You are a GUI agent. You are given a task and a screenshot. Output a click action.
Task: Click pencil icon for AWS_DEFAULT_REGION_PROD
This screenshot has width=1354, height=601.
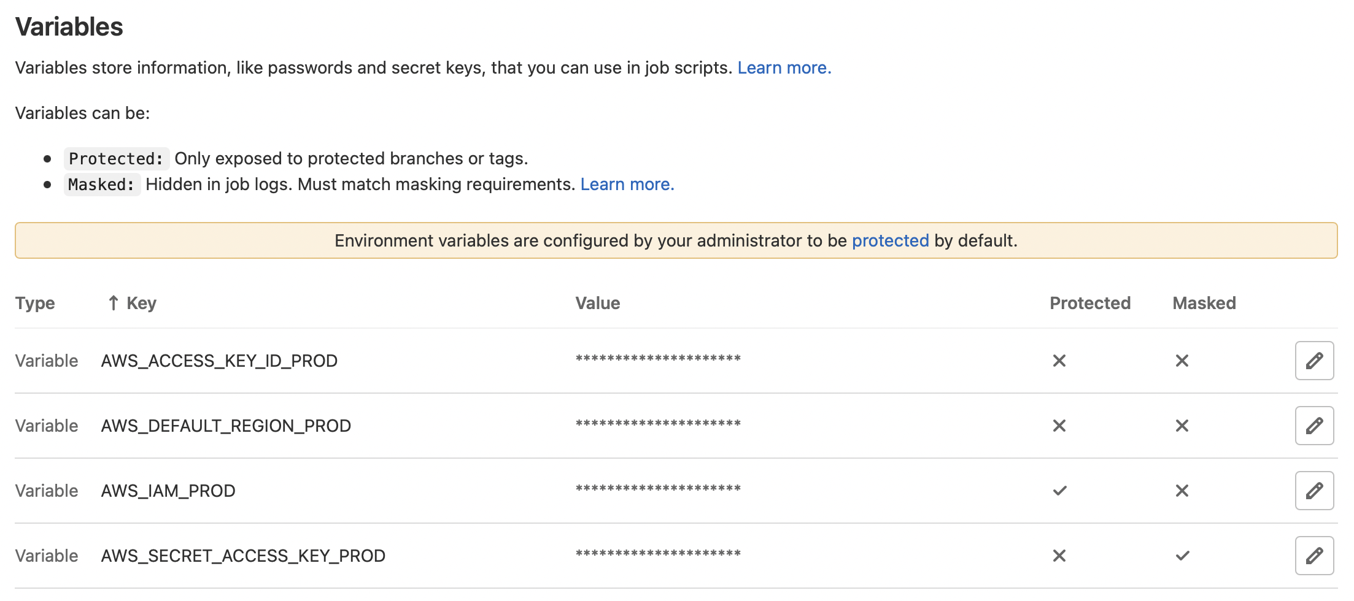point(1313,426)
